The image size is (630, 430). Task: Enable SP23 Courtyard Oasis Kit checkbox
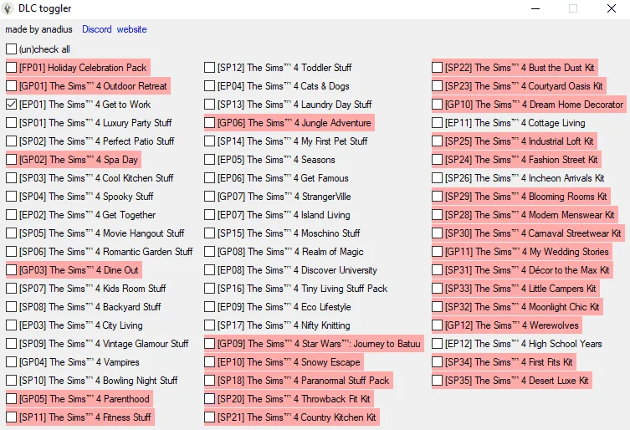(x=437, y=86)
